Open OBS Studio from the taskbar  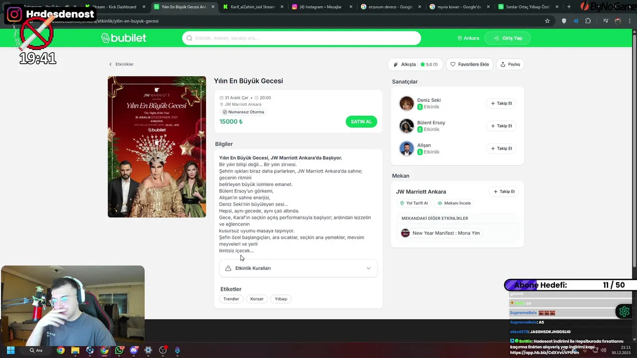tap(163, 350)
